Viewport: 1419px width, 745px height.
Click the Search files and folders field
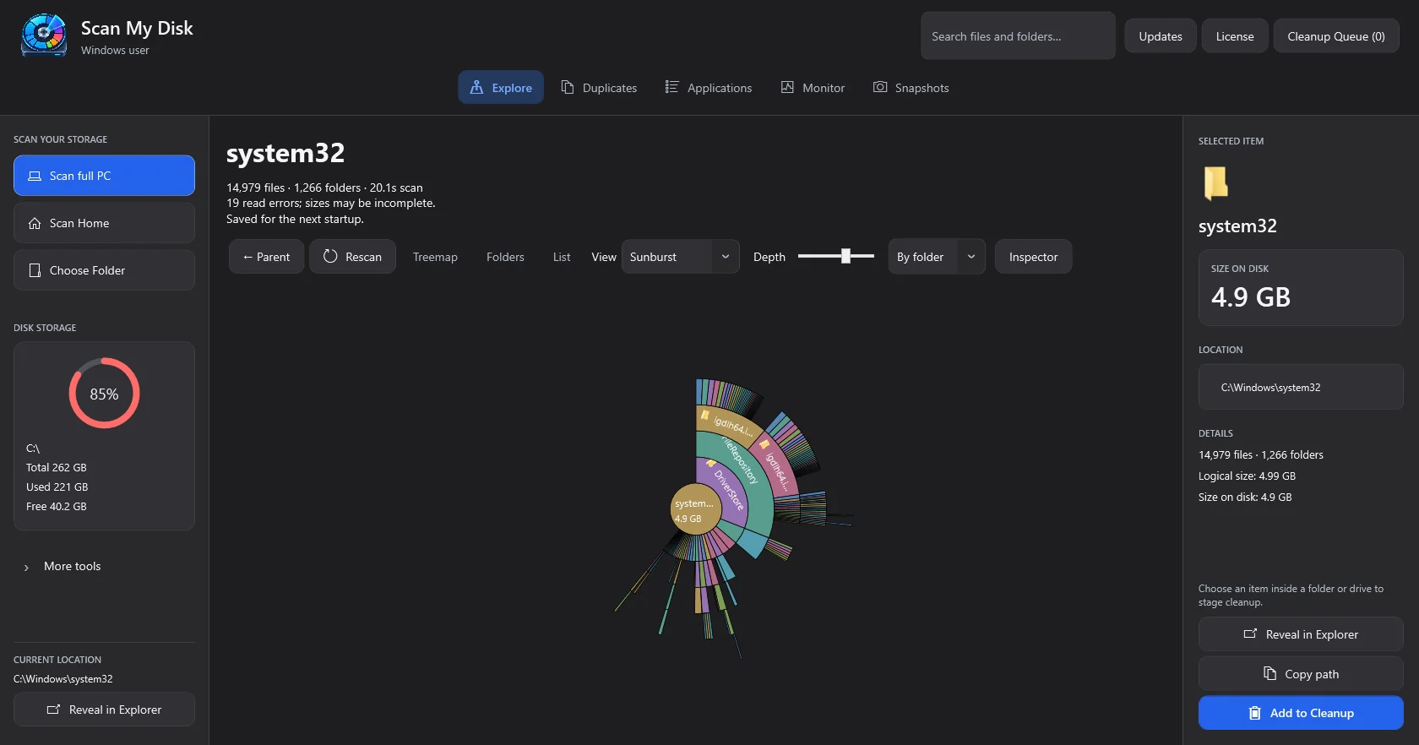click(1018, 36)
